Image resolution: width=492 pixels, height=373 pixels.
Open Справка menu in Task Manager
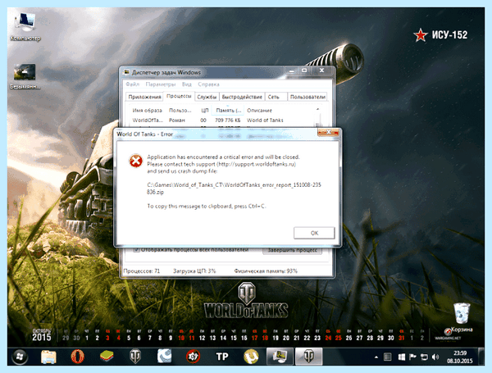208,84
